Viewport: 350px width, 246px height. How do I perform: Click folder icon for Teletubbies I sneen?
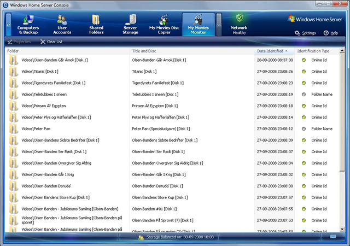[x=13, y=95]
